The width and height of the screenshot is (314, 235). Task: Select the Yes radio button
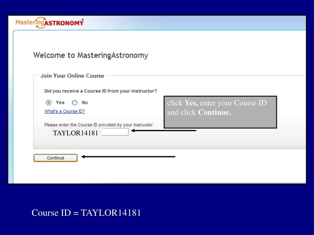point(49,103)
